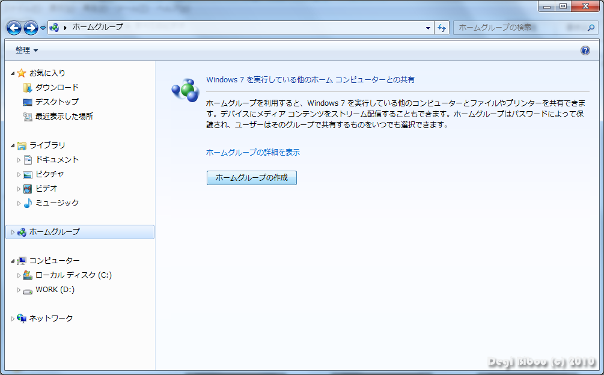Click the 最近表示した場所 icon
The image size is (604, 375).
(28, 117)
